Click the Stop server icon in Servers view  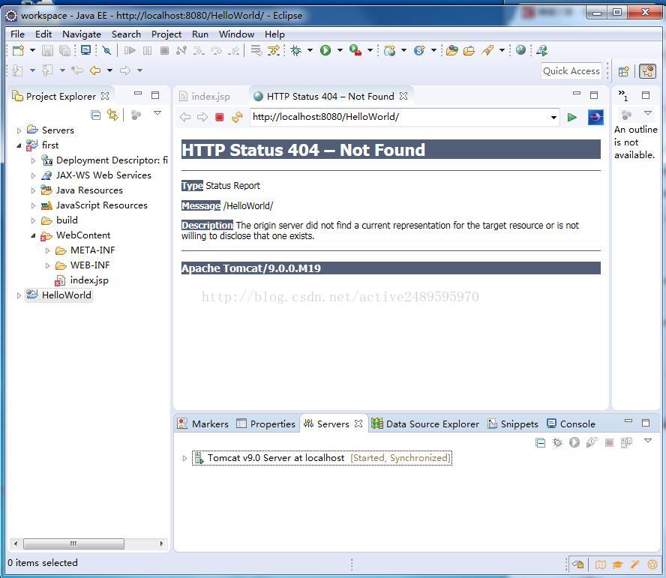click(609, 443)
